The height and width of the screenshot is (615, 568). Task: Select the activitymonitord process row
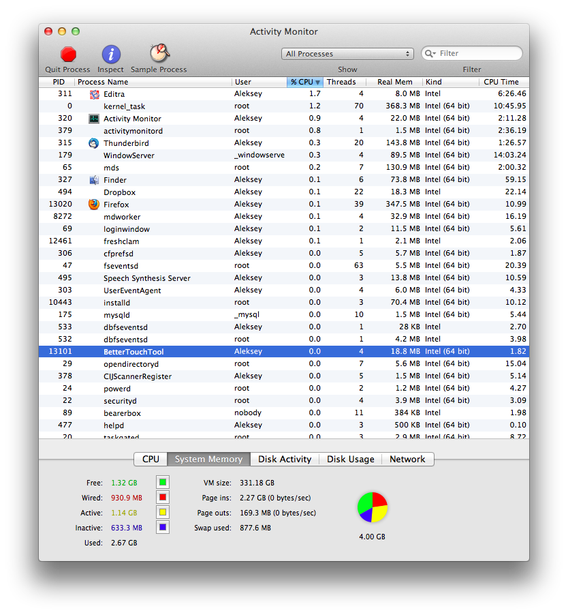point(284,131)
